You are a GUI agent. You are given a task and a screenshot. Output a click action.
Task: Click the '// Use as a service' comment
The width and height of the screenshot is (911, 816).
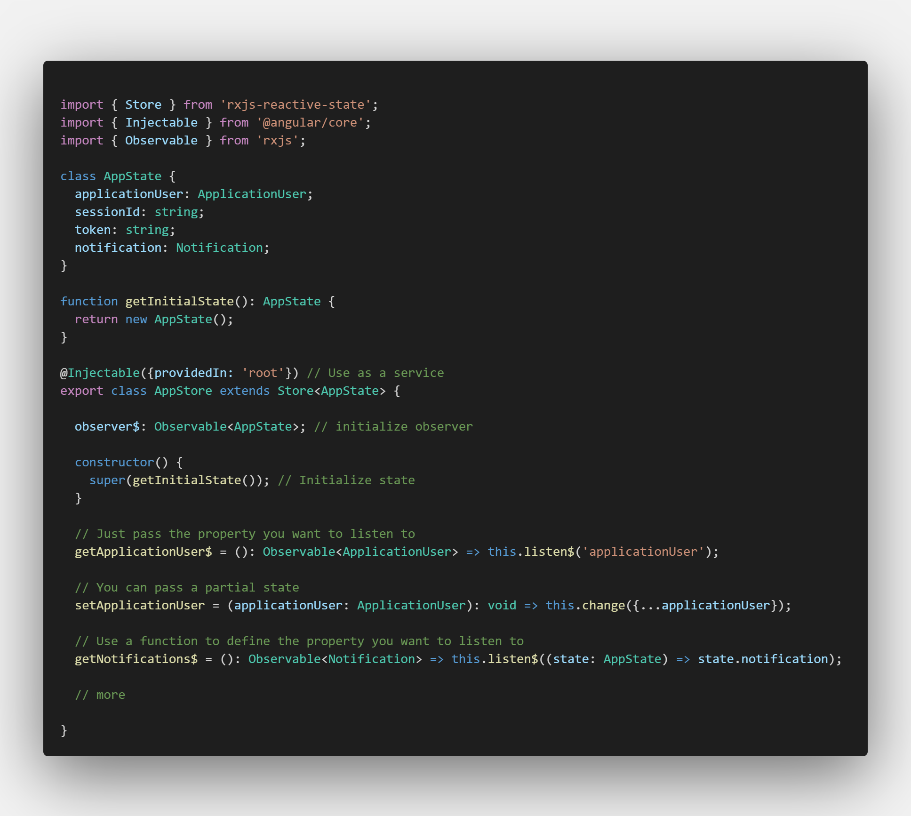click(x=375, y=373)
